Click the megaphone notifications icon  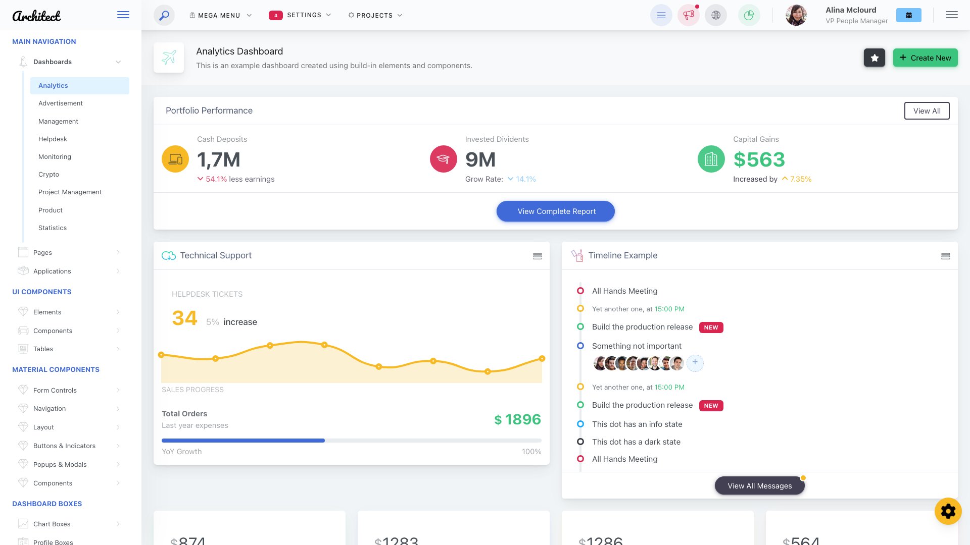(x=689, y=15)
